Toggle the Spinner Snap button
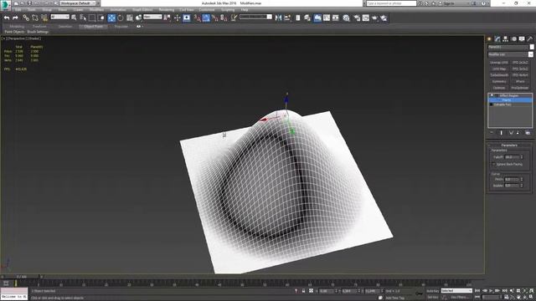Image resolution: width=536 pixels, height=301 pixels. click(x=224, y=18)
